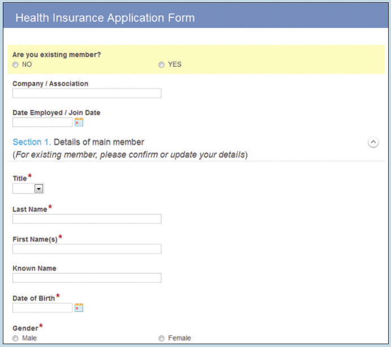The height and width of the screenshot is (347, 391).
Task: Click the Title dropdown arrow button
Action: point(38,189)
